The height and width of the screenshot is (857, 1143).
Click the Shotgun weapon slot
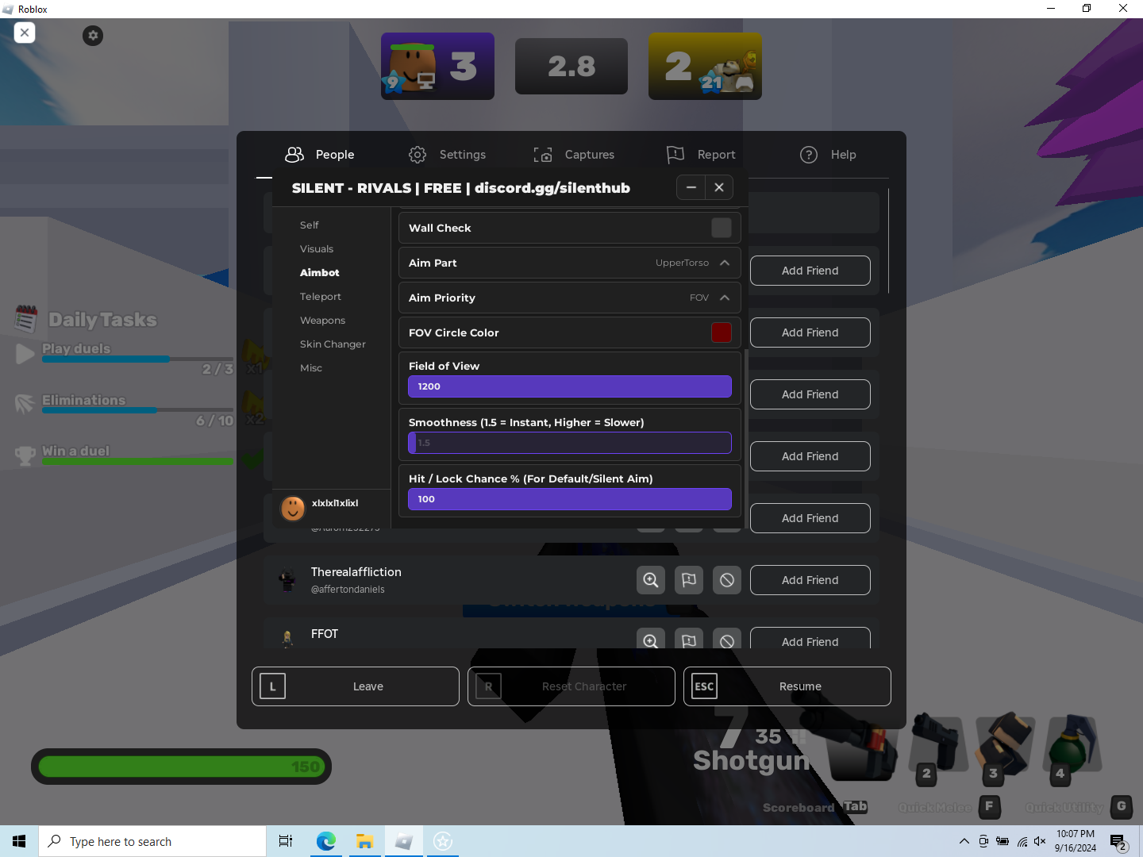[x=863, y=750]
